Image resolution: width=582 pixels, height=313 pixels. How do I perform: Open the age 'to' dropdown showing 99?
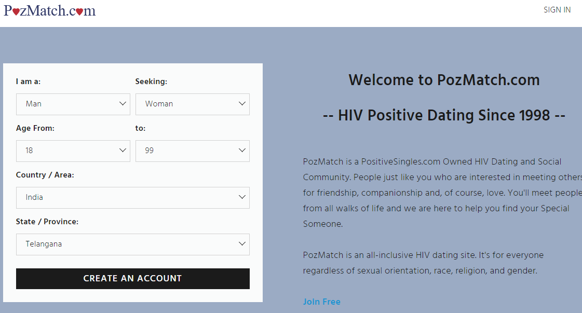(x=192, y=151)
